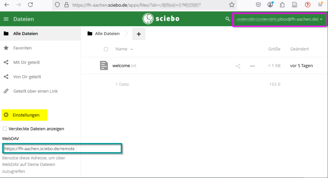Go forward with the browser forward arrow

click(x=19, y=5)
